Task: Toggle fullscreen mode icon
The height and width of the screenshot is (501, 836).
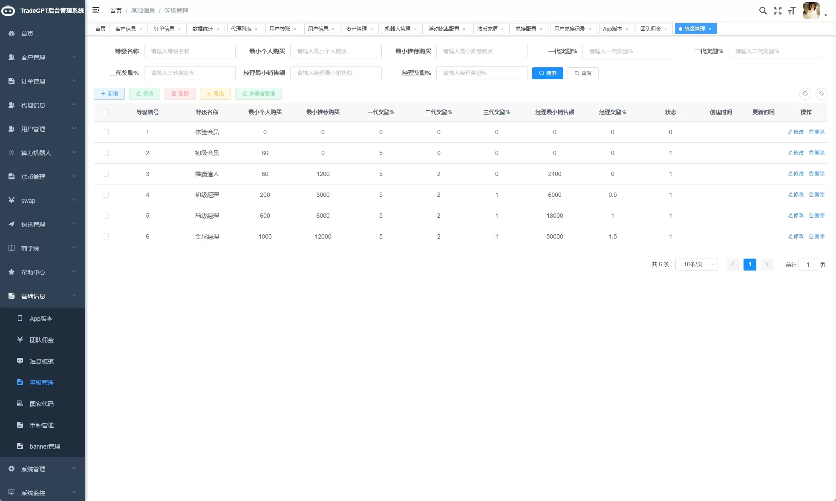Action: [778, 11]
